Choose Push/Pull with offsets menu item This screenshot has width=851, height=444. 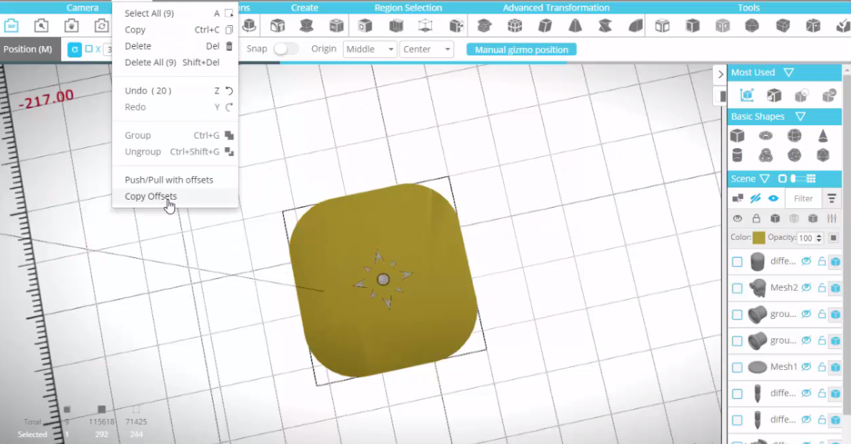pyautogui.click(x=175, y=180)
